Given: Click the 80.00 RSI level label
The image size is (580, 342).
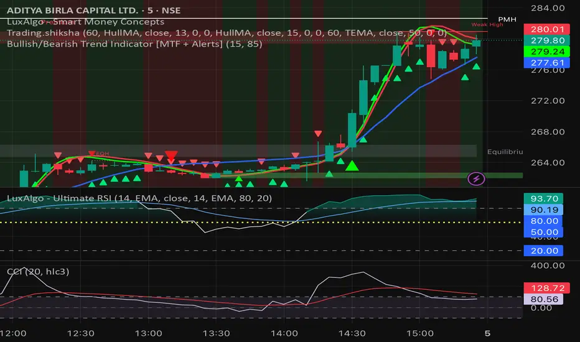Looking at the screenshot, I should tap(543, 221).
